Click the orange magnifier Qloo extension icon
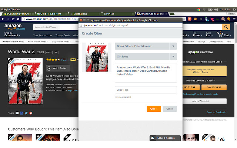Viewport: 237px width, 148px height. pyautogui.click(x=228, y=19)
